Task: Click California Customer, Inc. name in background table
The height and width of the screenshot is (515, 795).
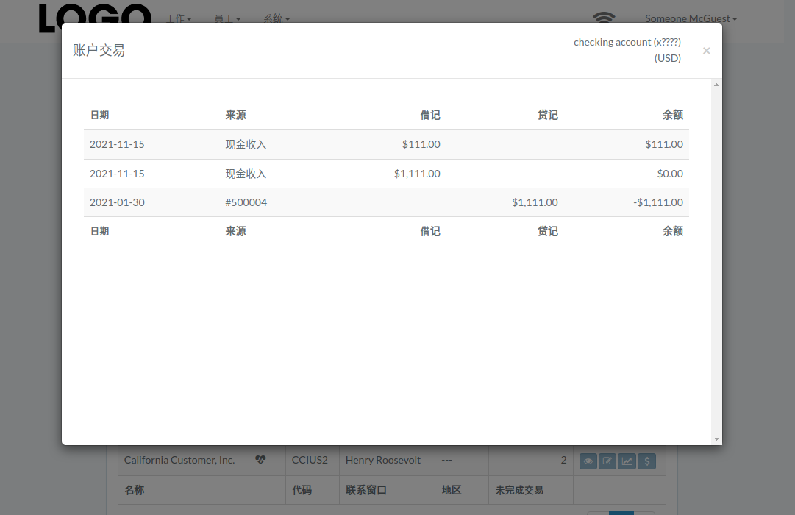Action: pos(179,461)
